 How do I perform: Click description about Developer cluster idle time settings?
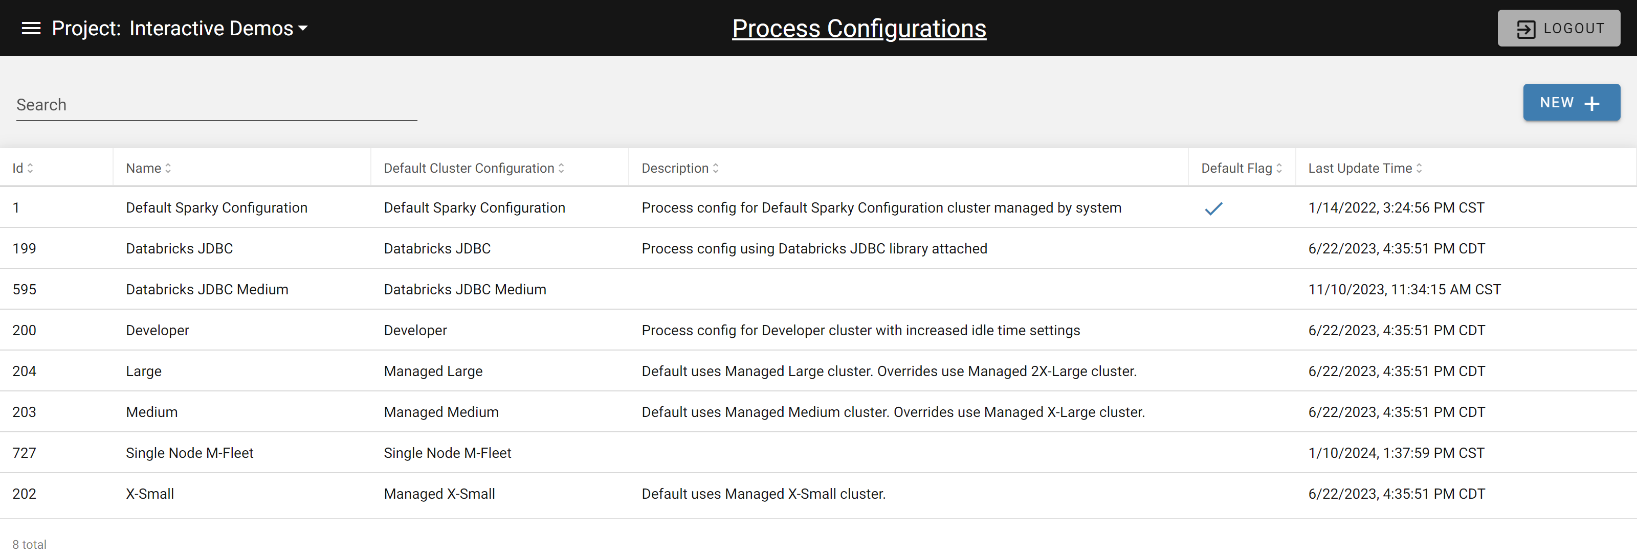pos(861,330)
